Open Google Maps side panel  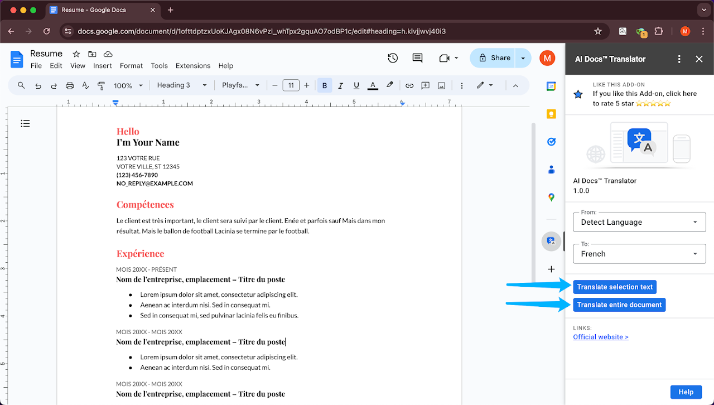click(551, 197)
